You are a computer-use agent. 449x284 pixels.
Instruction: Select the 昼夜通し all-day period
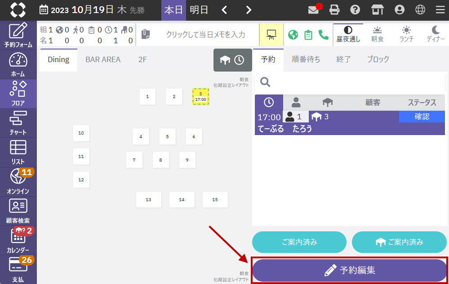pyautogui.click(x=348, y=34)
